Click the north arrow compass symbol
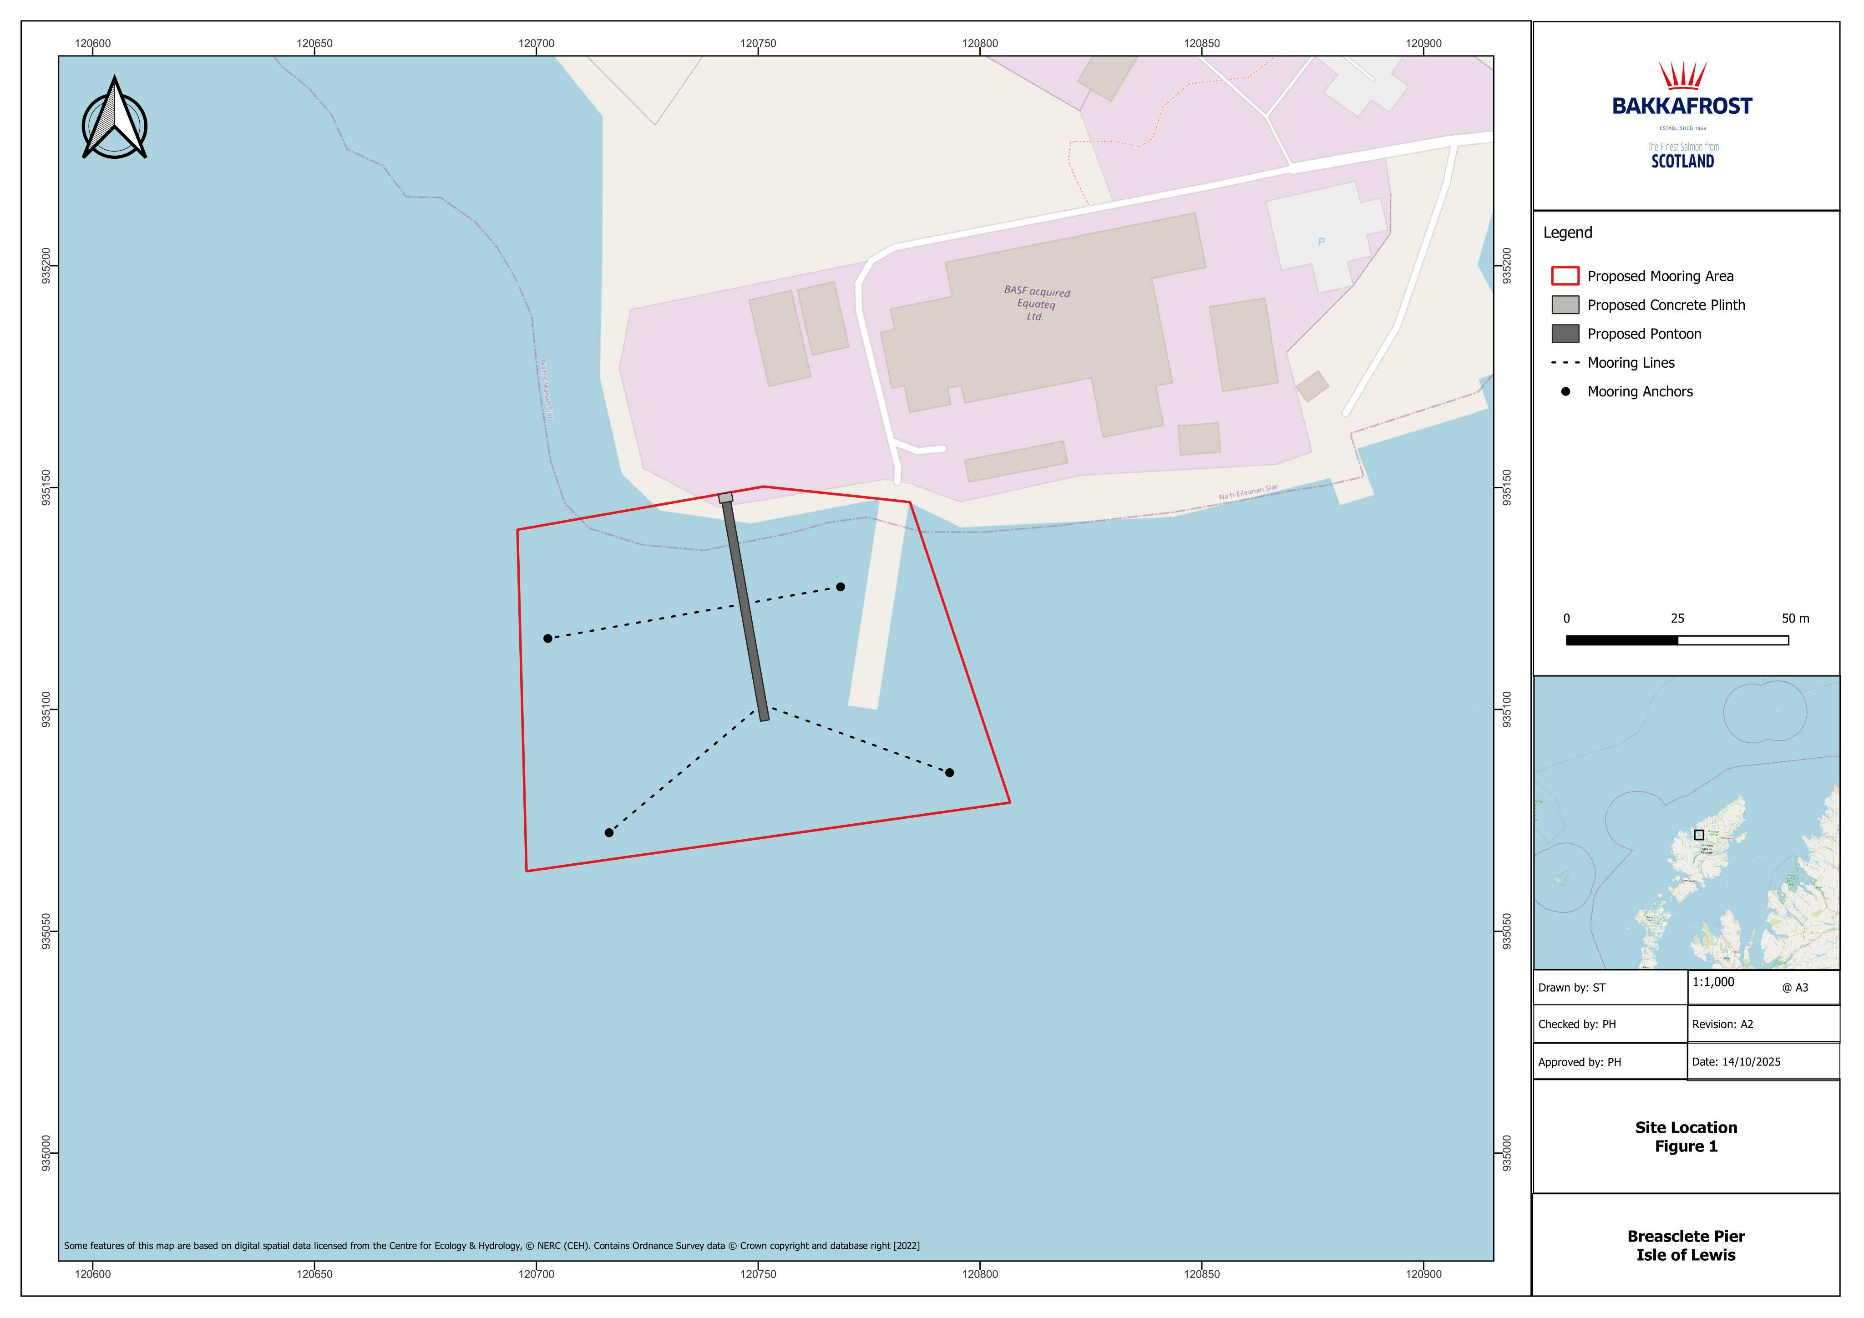This screenshot has height=1318, width=1864. 115,118
